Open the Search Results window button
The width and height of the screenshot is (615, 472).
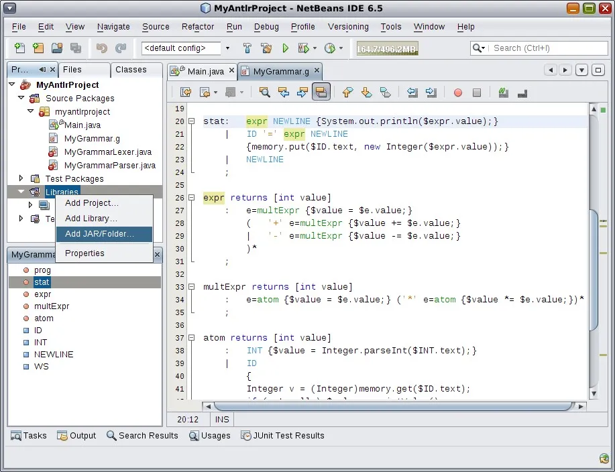[x=142, y=436]
